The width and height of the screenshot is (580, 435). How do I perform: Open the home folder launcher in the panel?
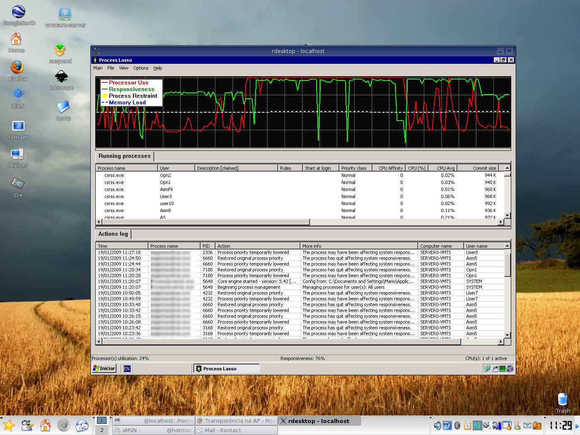[45, 425]
